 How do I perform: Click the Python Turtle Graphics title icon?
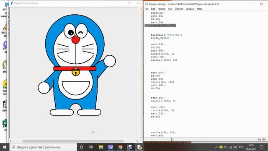(12, 3)
